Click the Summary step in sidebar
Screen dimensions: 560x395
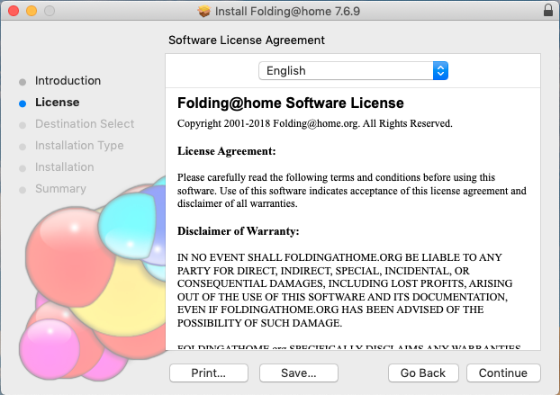pos(60,189)
